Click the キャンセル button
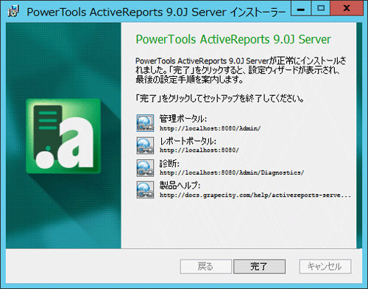368x289 pixels. pyautogui.click(x=325, y=266)
